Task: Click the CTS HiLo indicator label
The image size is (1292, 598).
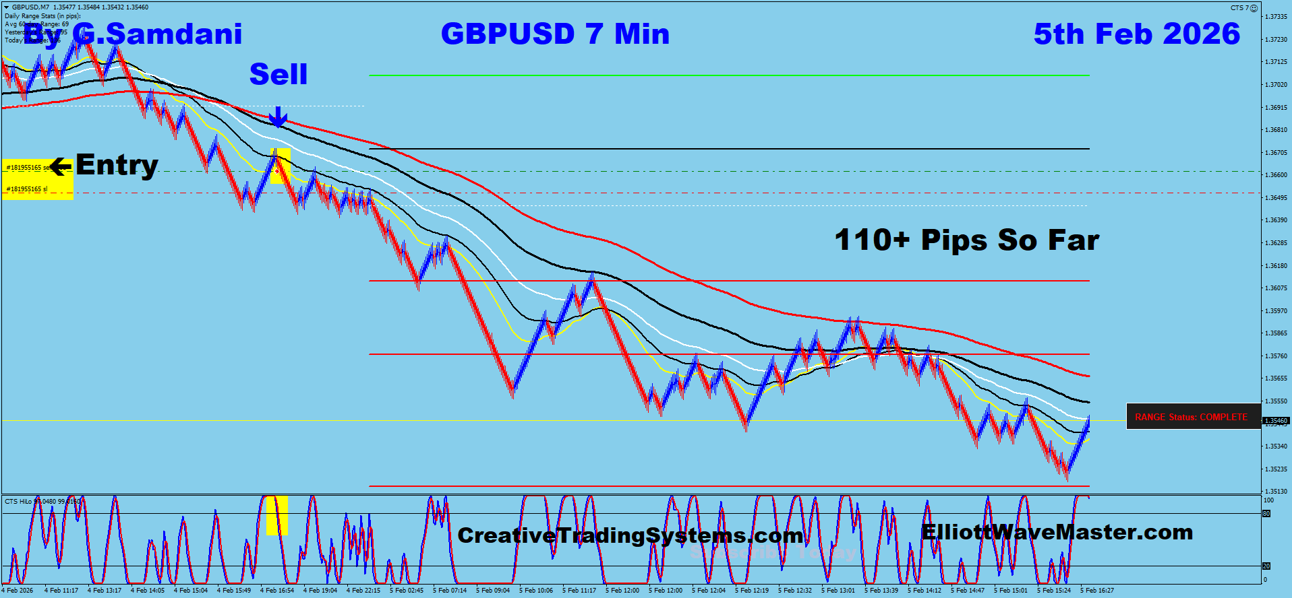Action: point(19,502)
